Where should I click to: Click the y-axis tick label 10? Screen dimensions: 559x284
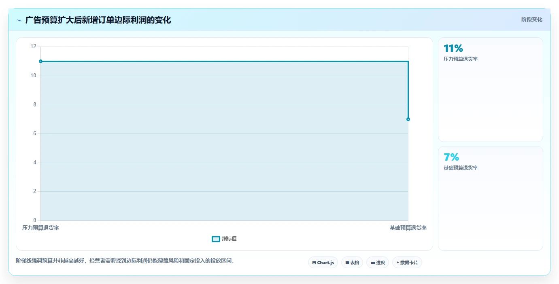click(x=33, y=76)
